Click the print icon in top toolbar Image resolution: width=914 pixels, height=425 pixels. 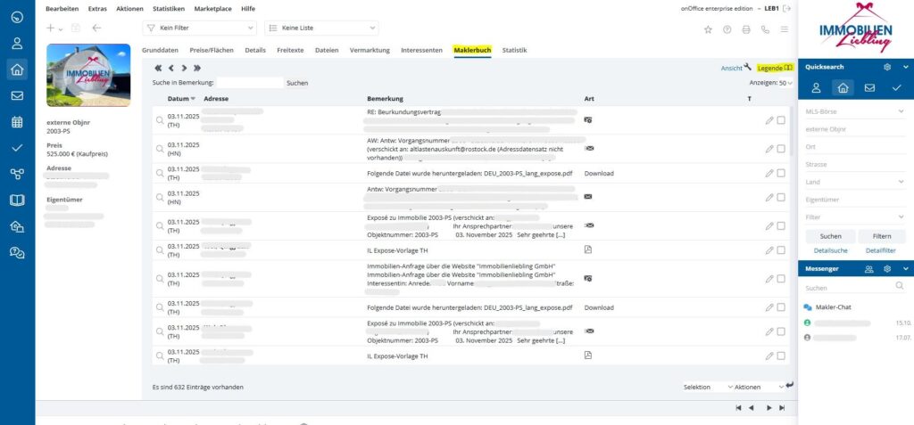[746, 29]
